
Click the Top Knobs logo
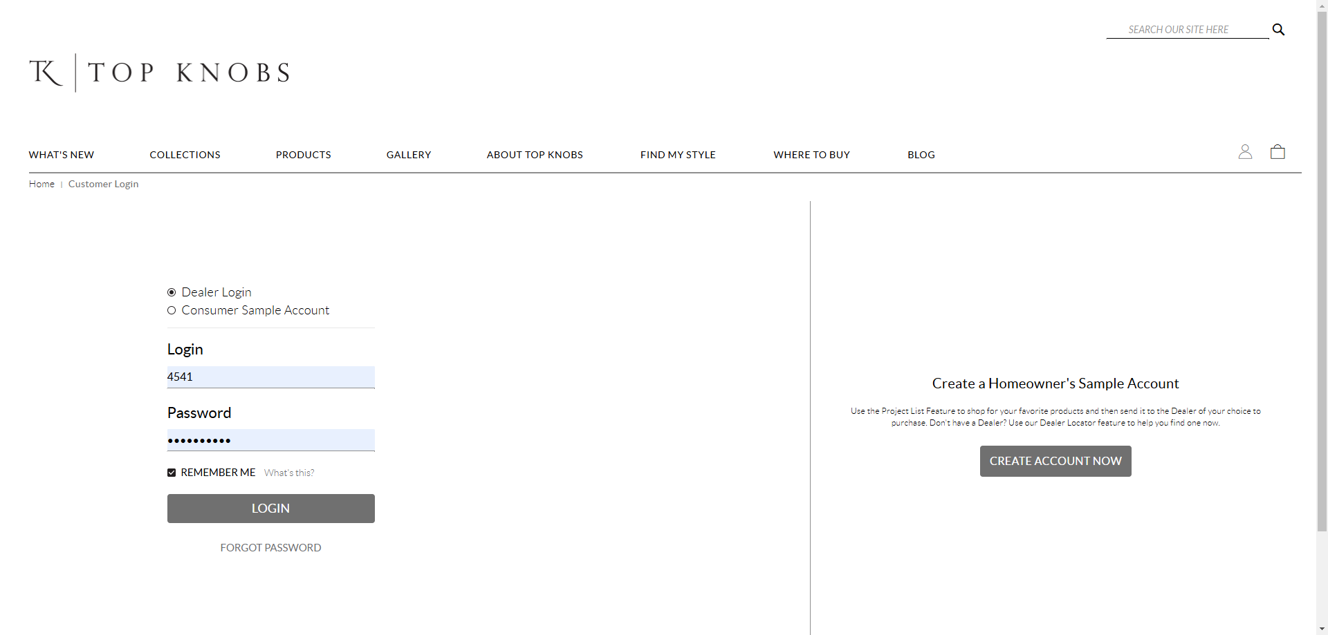pyautogui.click(x=159, y=73)
